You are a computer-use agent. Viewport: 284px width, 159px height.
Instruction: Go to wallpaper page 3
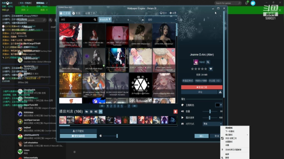point(115,106)
